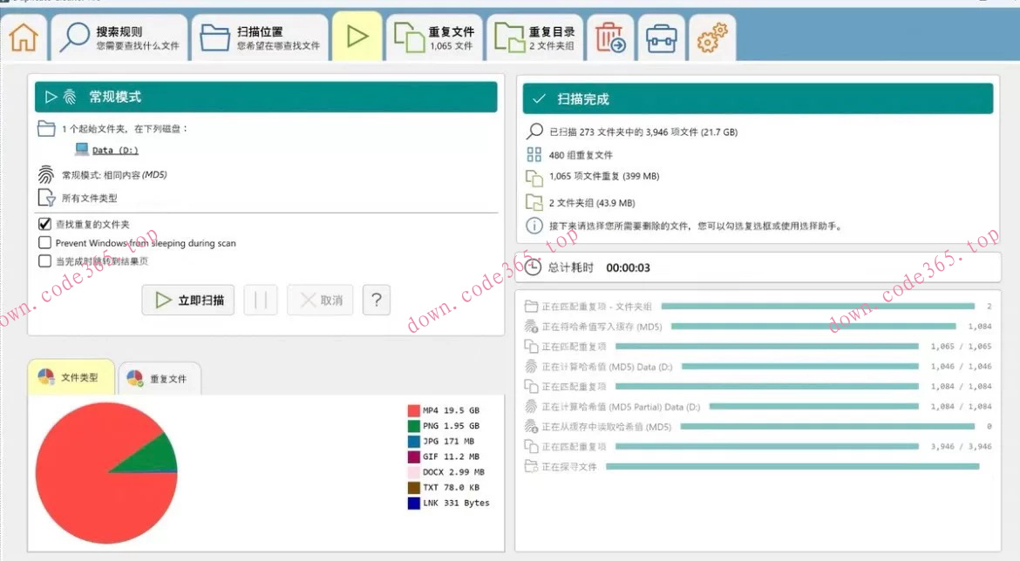Select the 文件类型 chart tab
The image size is (1020, 561).
(x=71, y=378)
